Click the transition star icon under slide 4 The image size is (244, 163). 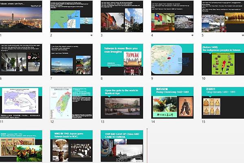pyautogui.click(x=192, y=35)
